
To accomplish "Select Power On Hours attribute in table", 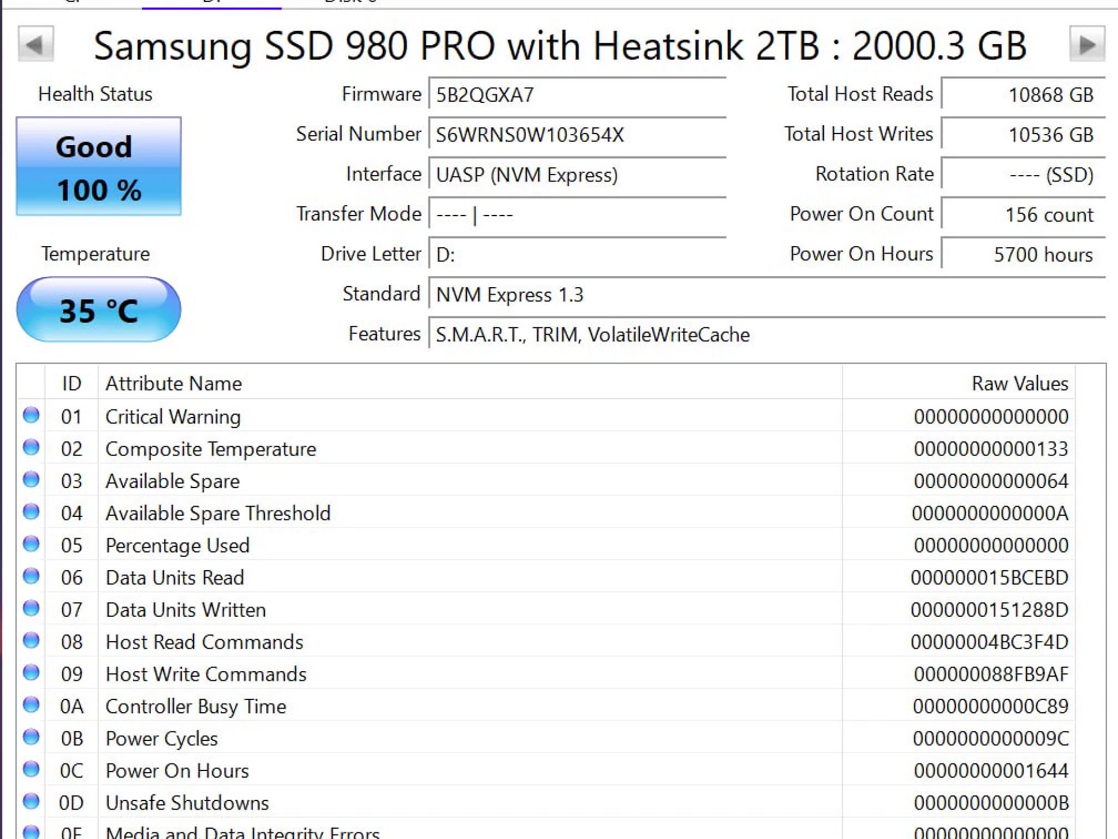I will click(177, 771).
